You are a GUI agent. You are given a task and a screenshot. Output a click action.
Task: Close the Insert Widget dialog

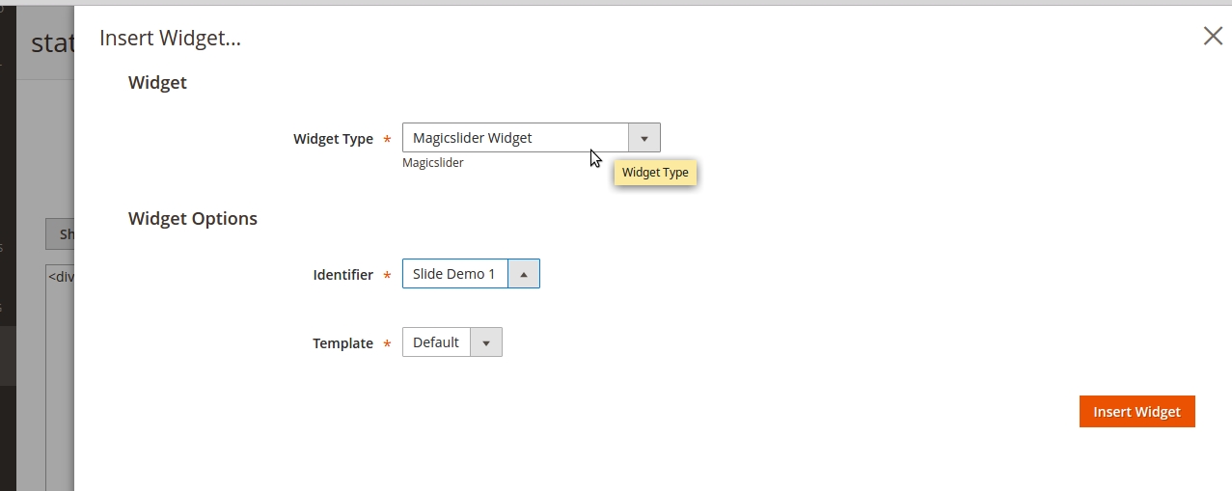click(1213, 37)
